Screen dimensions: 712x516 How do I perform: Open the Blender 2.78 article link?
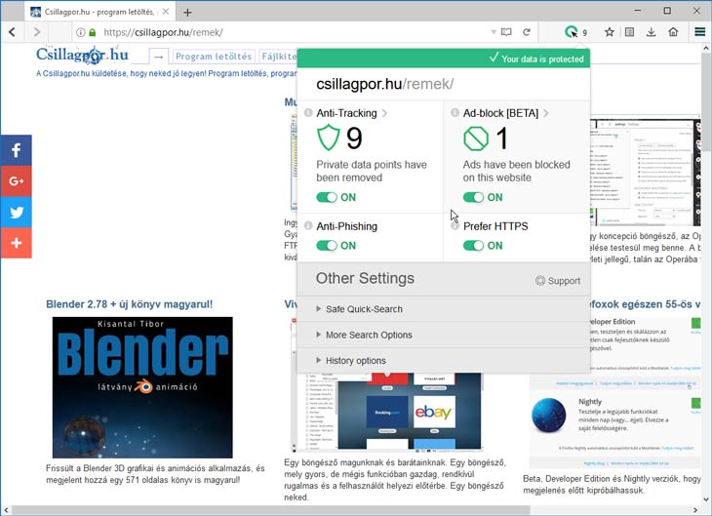point(130,304)
